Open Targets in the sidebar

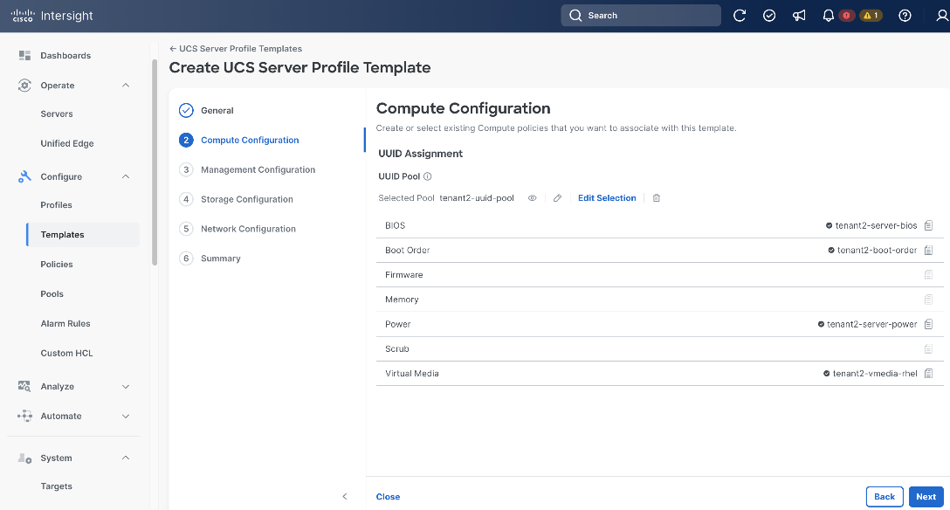[57, 486]
